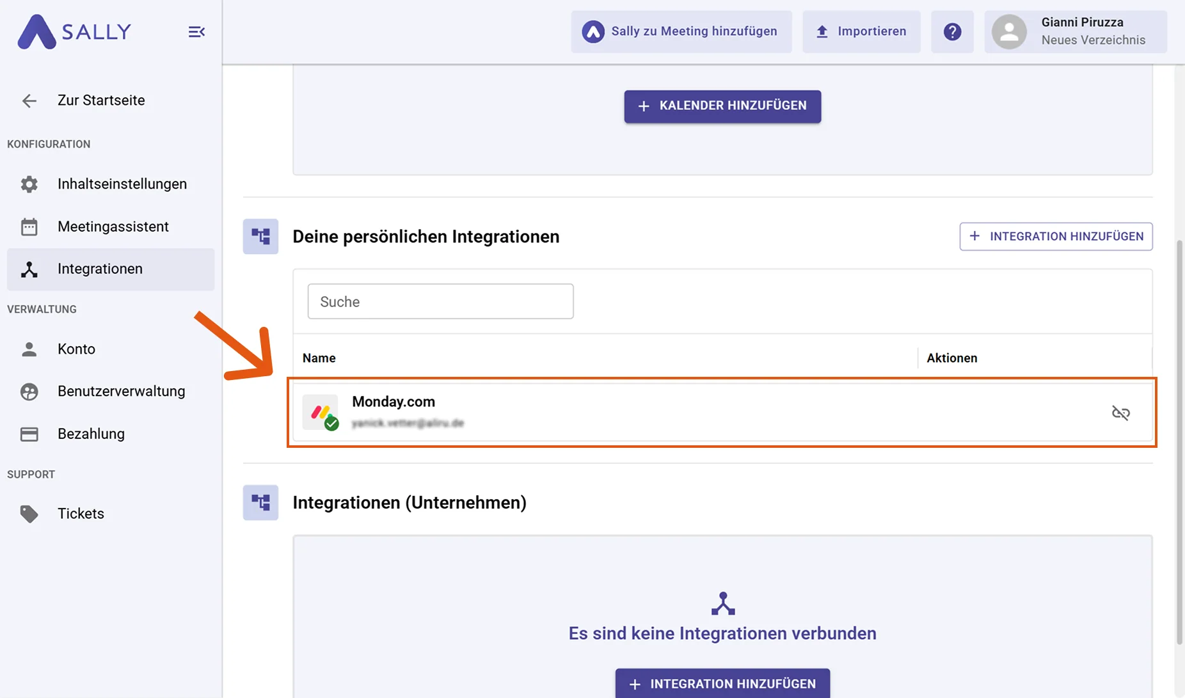This screenshot has width=1185, height=698.
Task: Click the Integrationen (Unternehmen) section icon
Action: pos(260,502)
